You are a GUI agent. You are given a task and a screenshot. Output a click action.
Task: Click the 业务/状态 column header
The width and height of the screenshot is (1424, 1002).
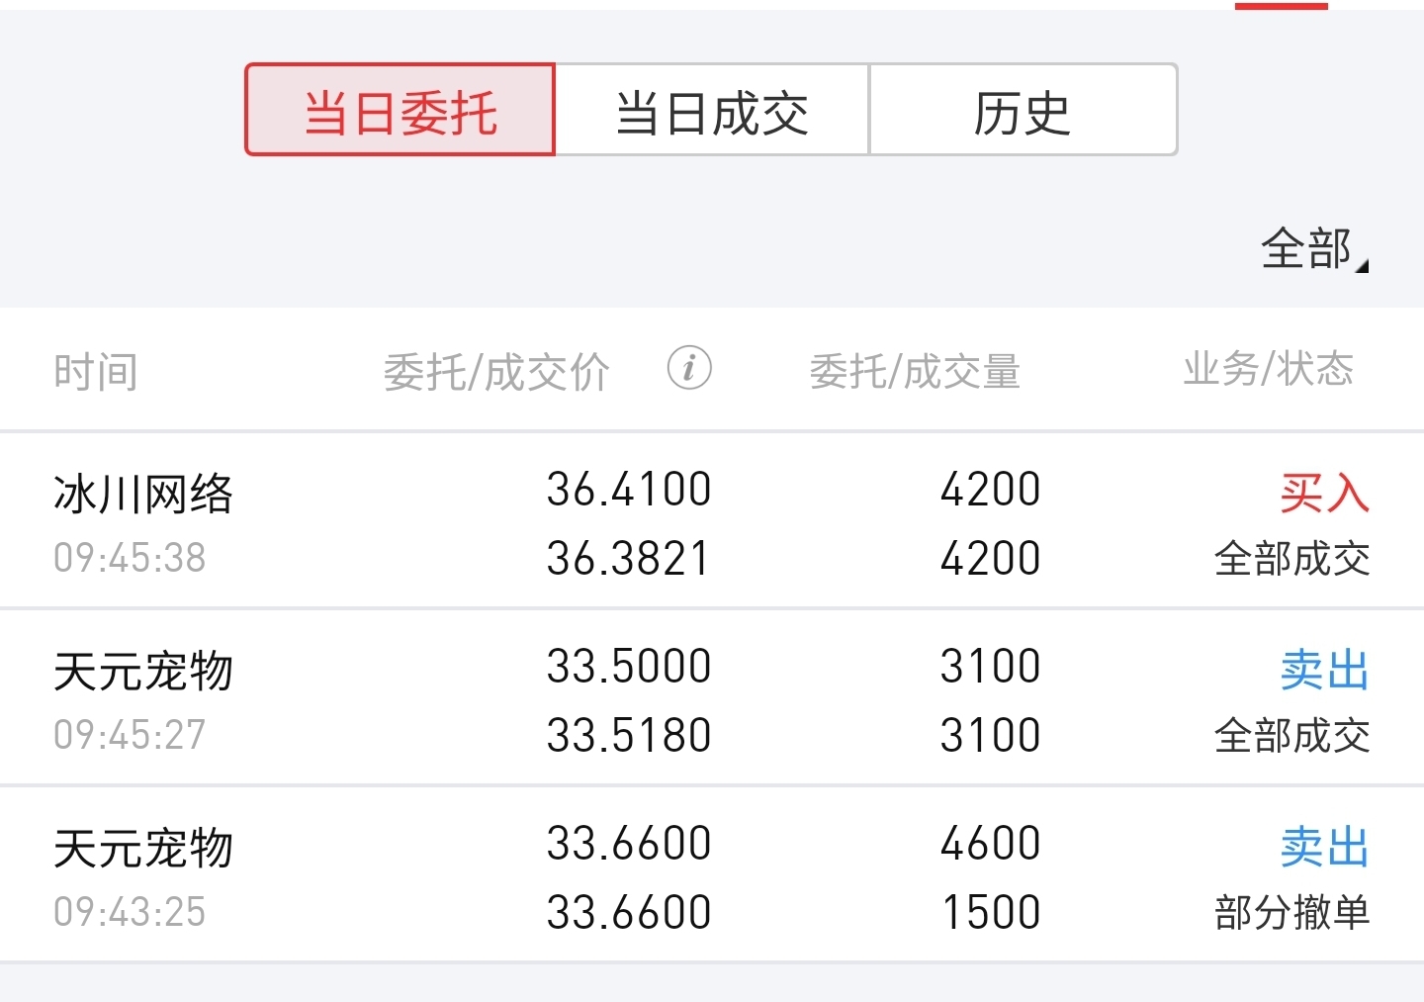coord(1268,369)
